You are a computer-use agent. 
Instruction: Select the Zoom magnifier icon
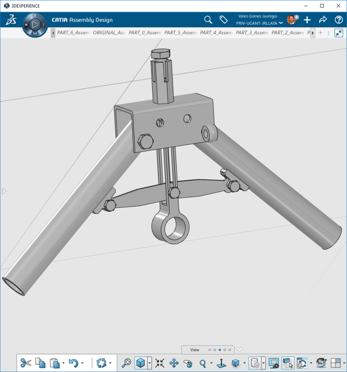coord(203,363)
